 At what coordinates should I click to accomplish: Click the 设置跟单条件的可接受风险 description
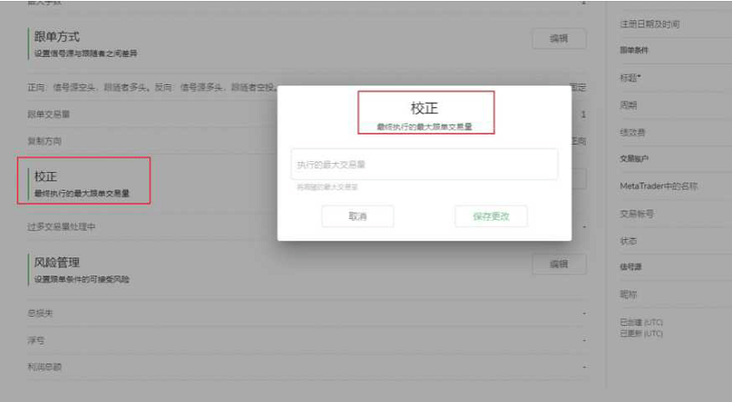coord(81,279)
